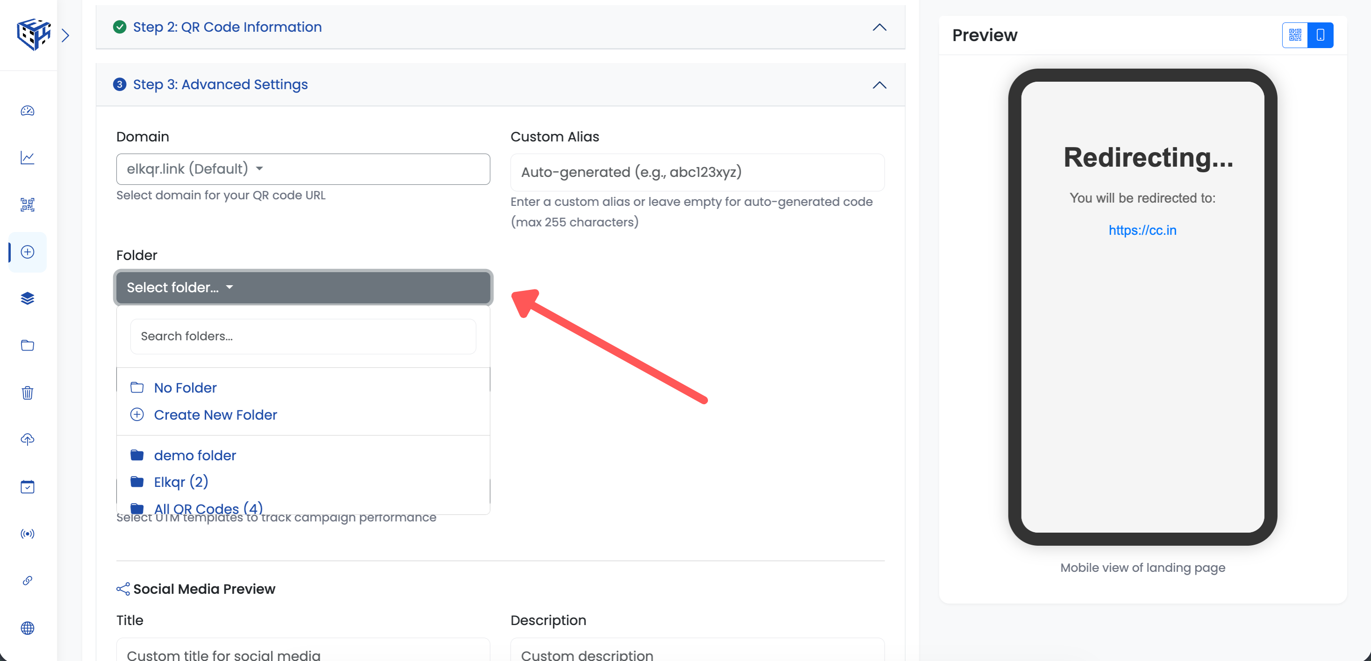Screen dimensions: 1371x661
Task: Click the Create New Folder option
Action: pyautogui.click(x=215, y=415)
